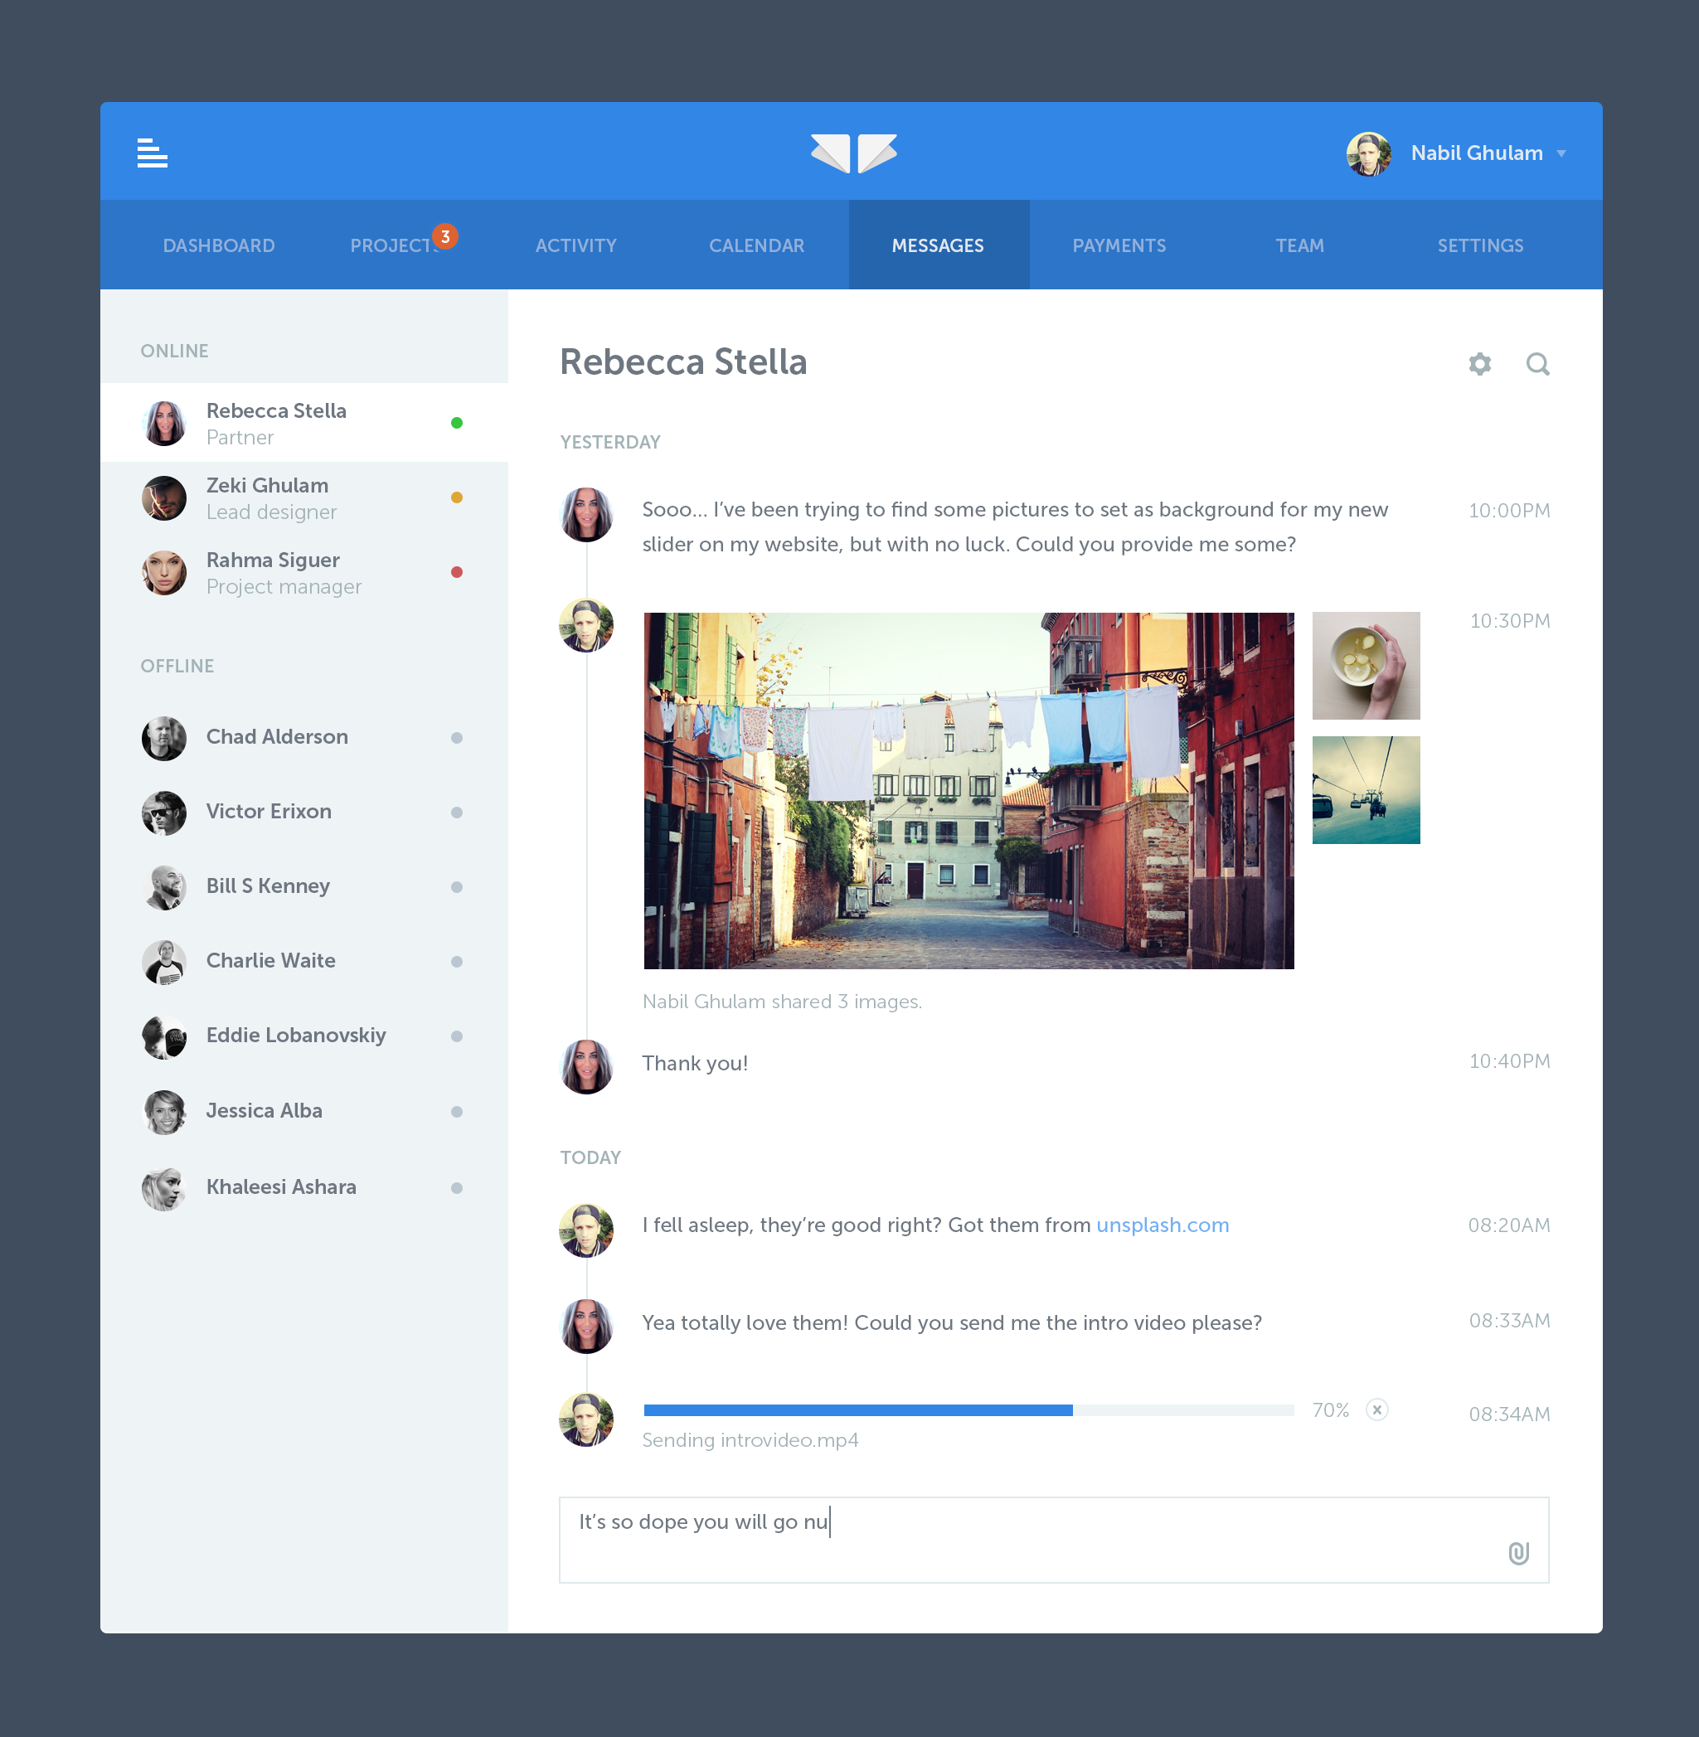Select the DASHBOARD tab
The image size is (1699, 1737).
pyautogui.click(x=220, y=245)
